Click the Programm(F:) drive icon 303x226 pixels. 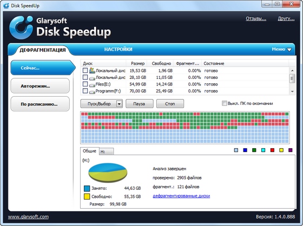[92, 91]
